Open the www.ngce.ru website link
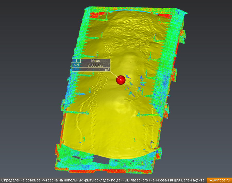Viewport: 232px width, 183px height. coord(219,180)
